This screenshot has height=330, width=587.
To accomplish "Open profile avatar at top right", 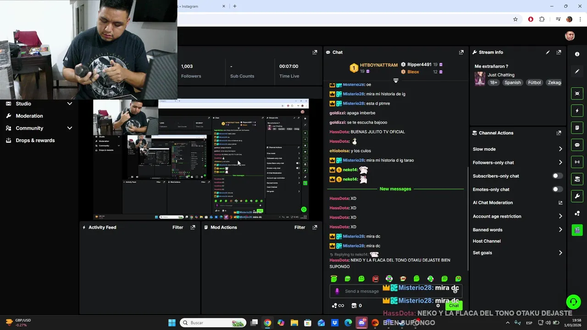I will pyautogui.click(x=570, y=36).
